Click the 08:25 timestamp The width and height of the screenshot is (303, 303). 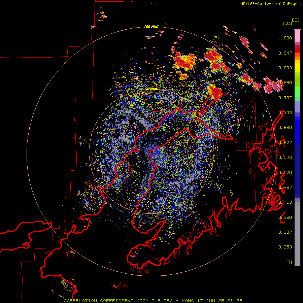[x=235, y=301]
